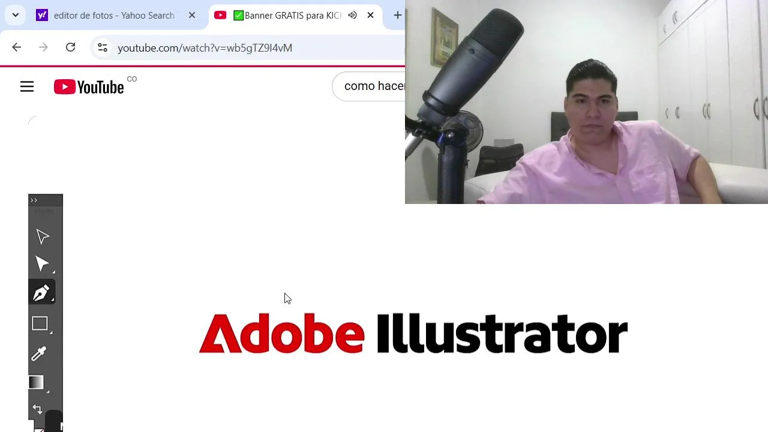The image size is (768, 432).
Task: Open the tab search dropdown
Action: click(16, 15)
